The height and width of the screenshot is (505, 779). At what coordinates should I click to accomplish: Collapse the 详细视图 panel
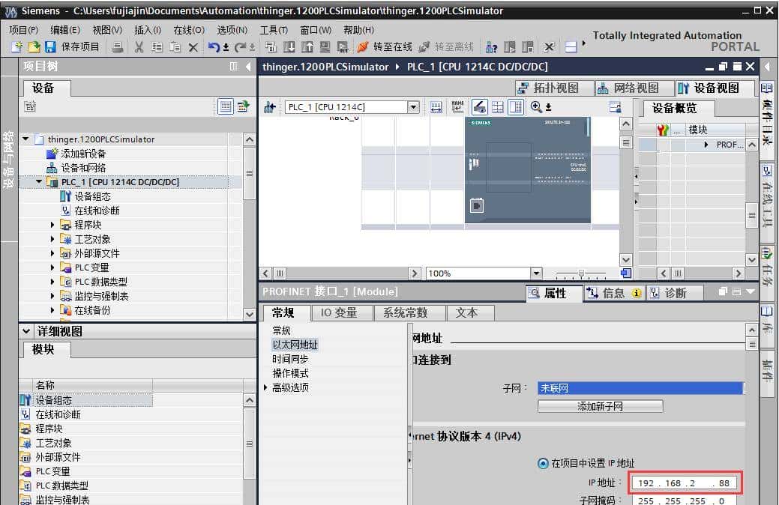[x=26, y=331]
